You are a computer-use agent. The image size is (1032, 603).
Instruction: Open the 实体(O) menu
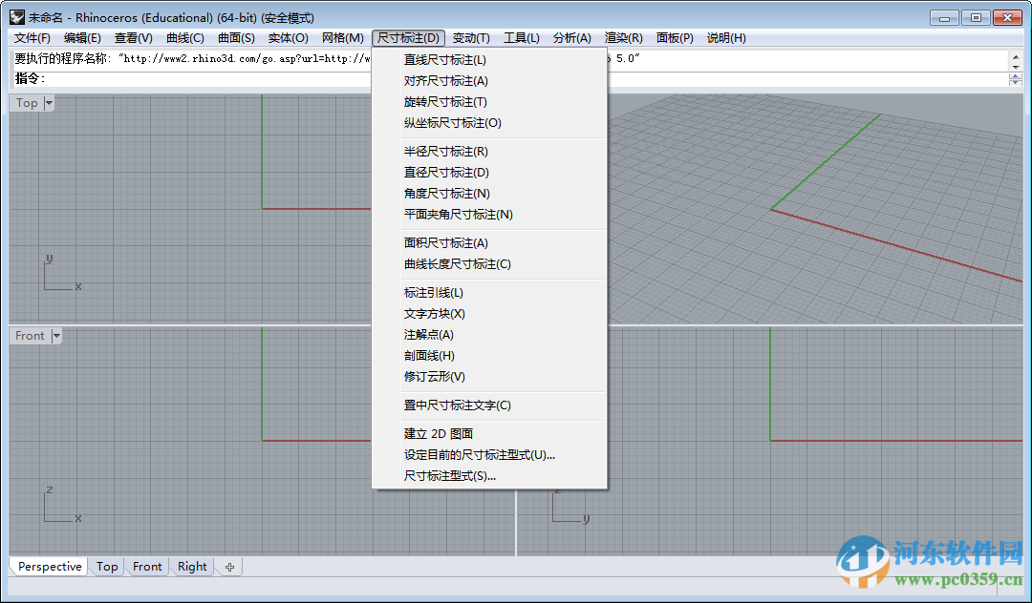point(289,38)
